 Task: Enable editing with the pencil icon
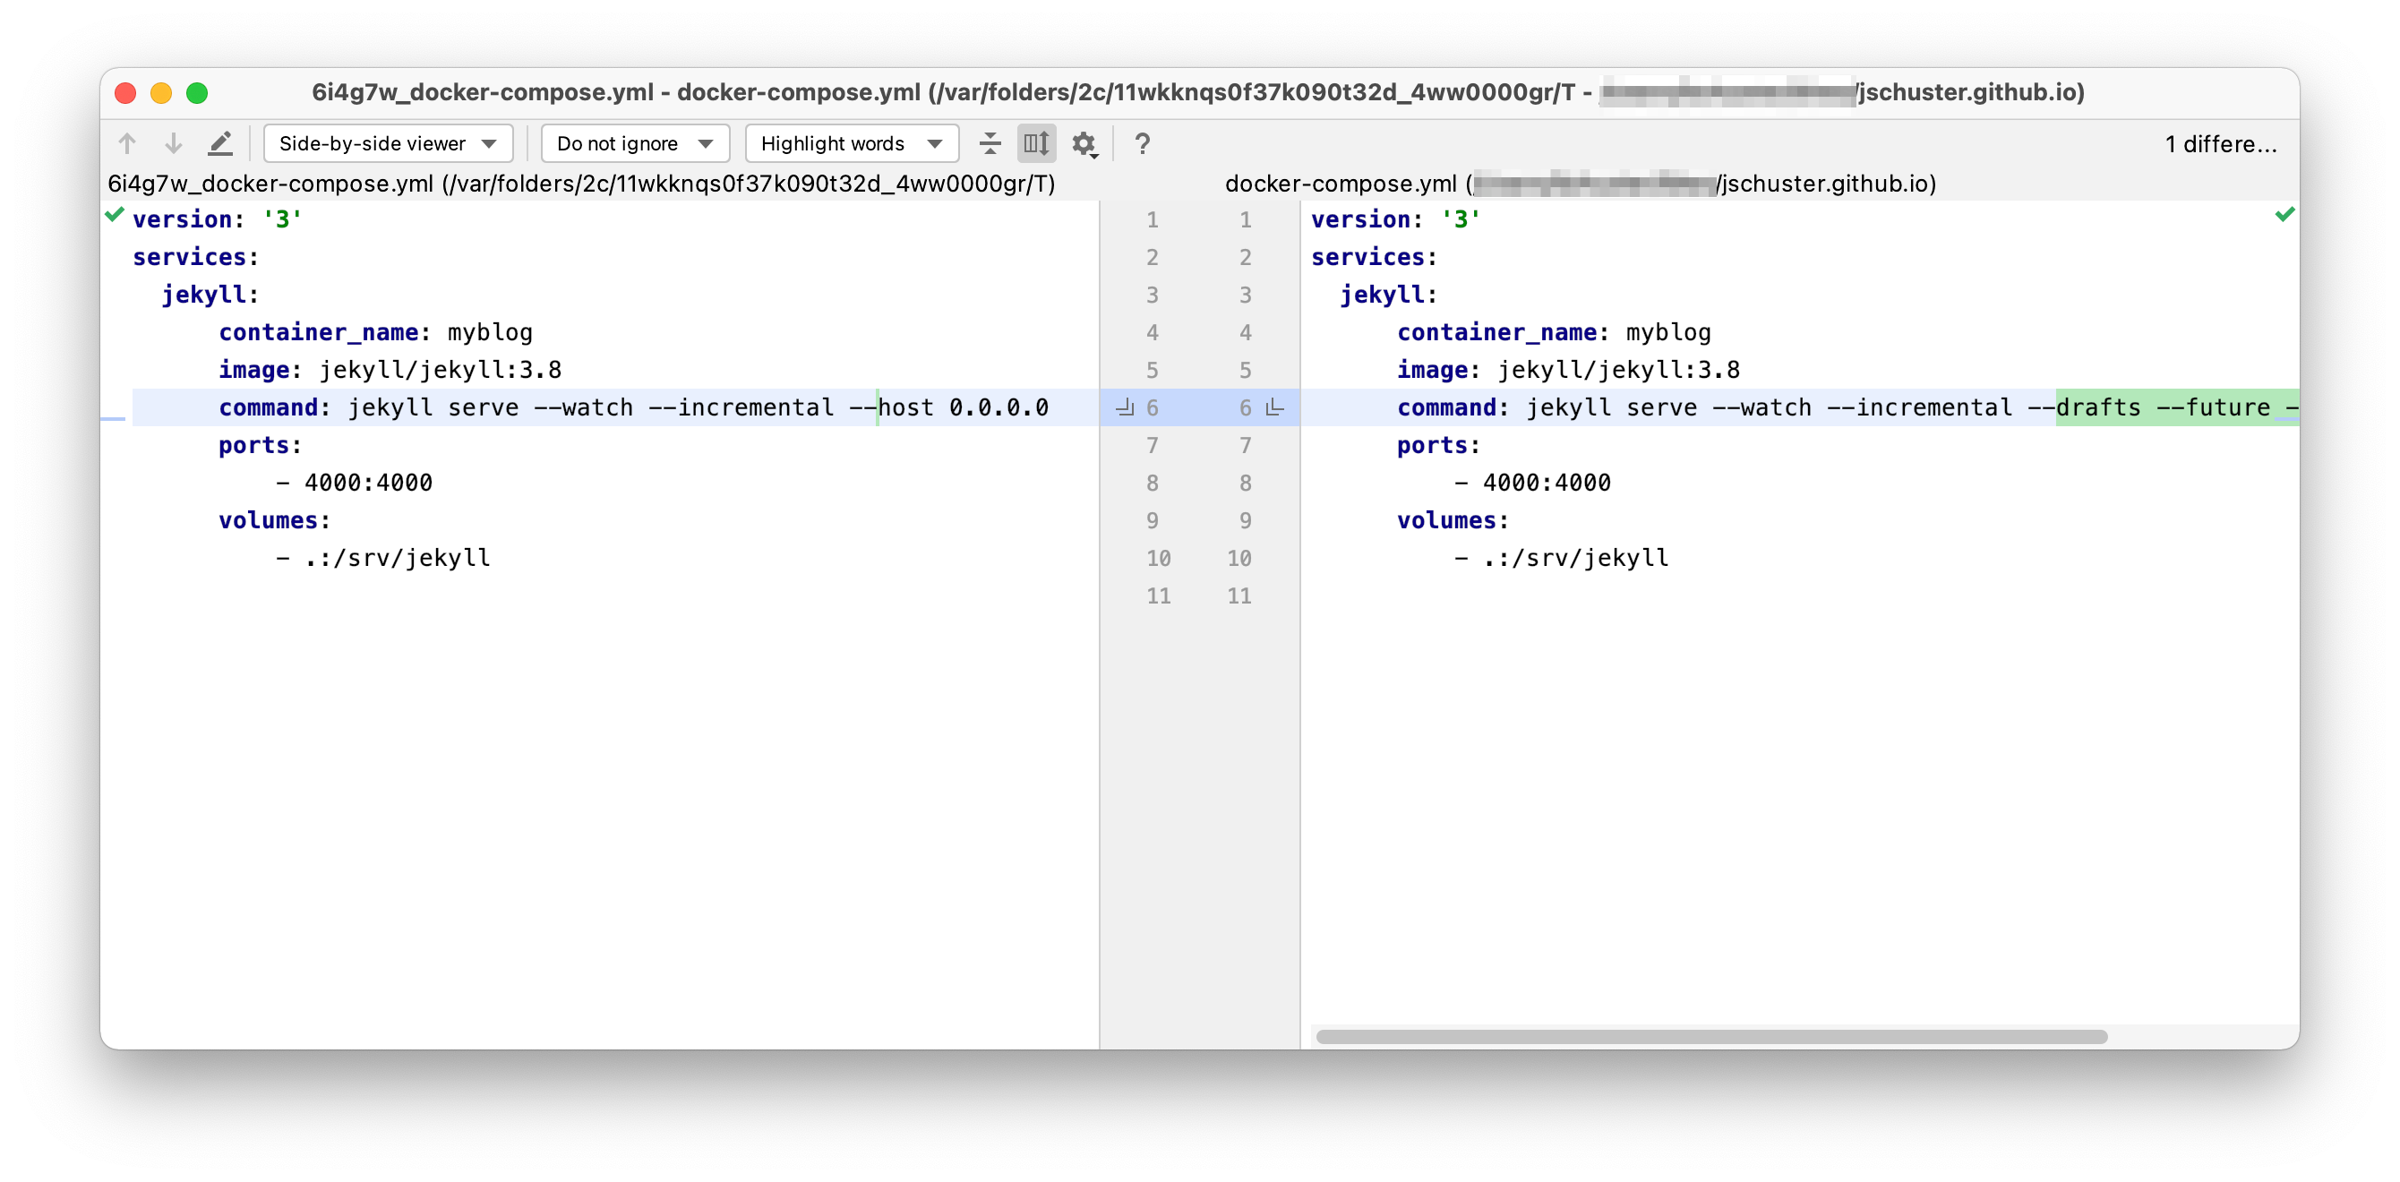click(221, 142)
